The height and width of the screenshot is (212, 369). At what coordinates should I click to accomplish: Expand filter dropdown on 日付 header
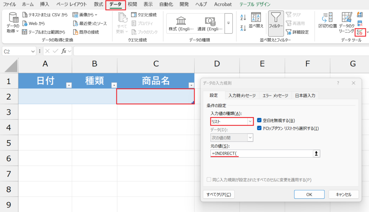point(68,85)
